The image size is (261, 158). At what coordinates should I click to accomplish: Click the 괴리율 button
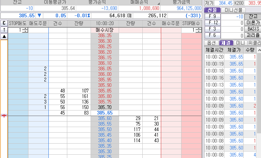coord(253,35)
